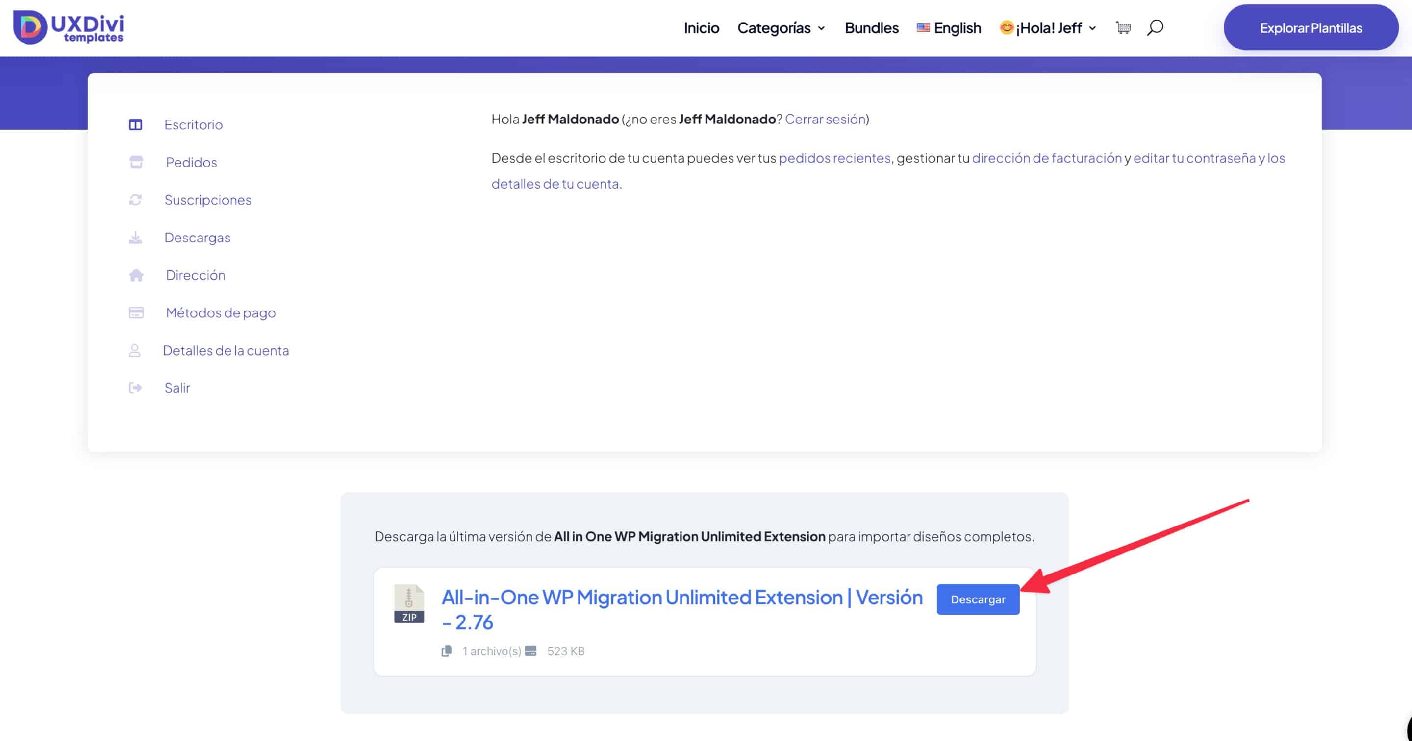
Task: Click the Suscripciones refresh icon
Action: [135, 200]
